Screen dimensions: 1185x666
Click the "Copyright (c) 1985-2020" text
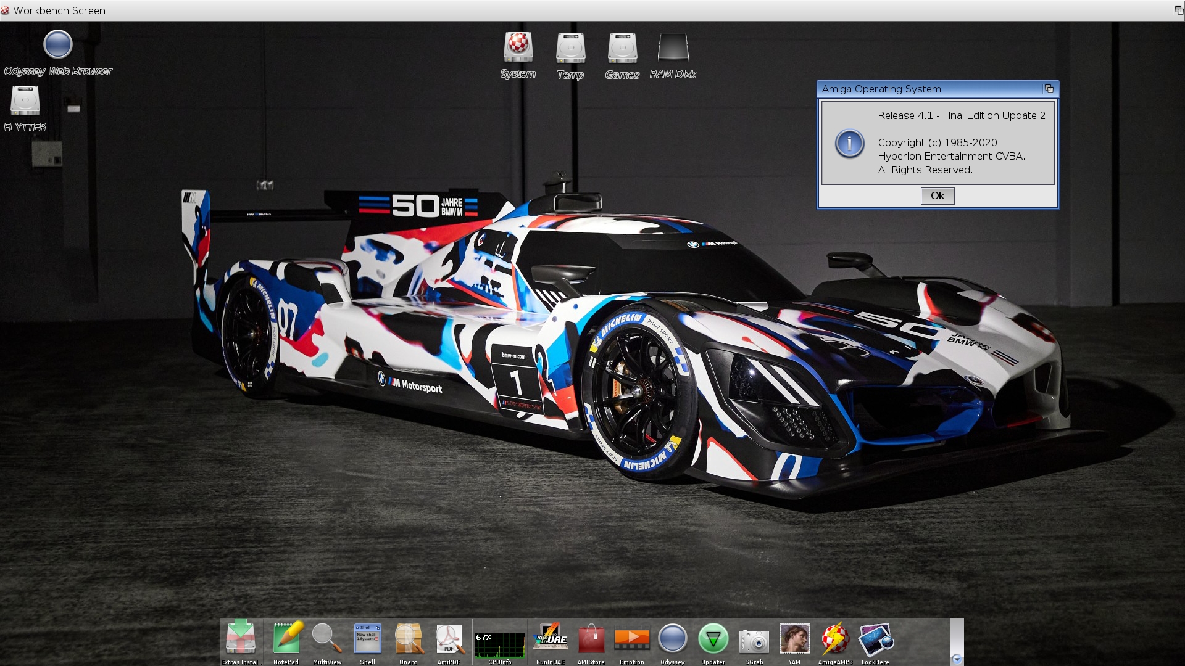[x=938, y=142]
